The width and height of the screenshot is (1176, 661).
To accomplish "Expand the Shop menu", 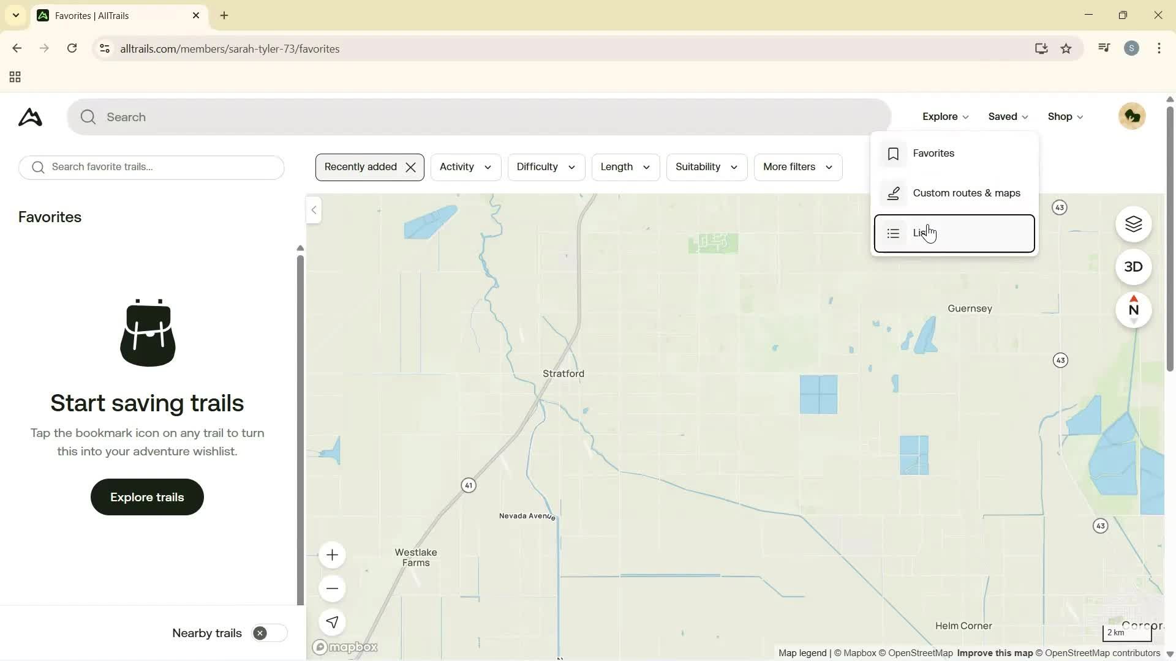I will pos(1065,116).
